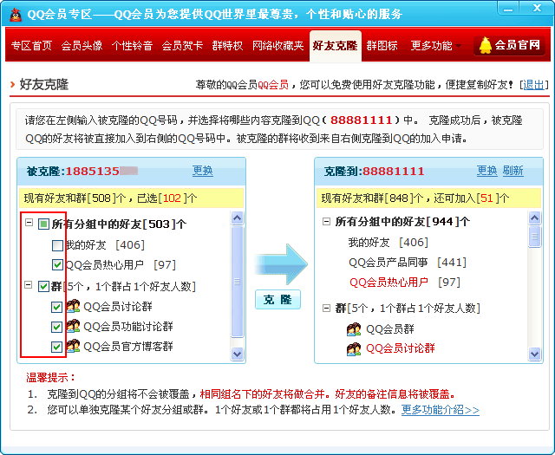Go to the 群特权 tab
This screenshot has width=555, height=455.
pos(227,46)
